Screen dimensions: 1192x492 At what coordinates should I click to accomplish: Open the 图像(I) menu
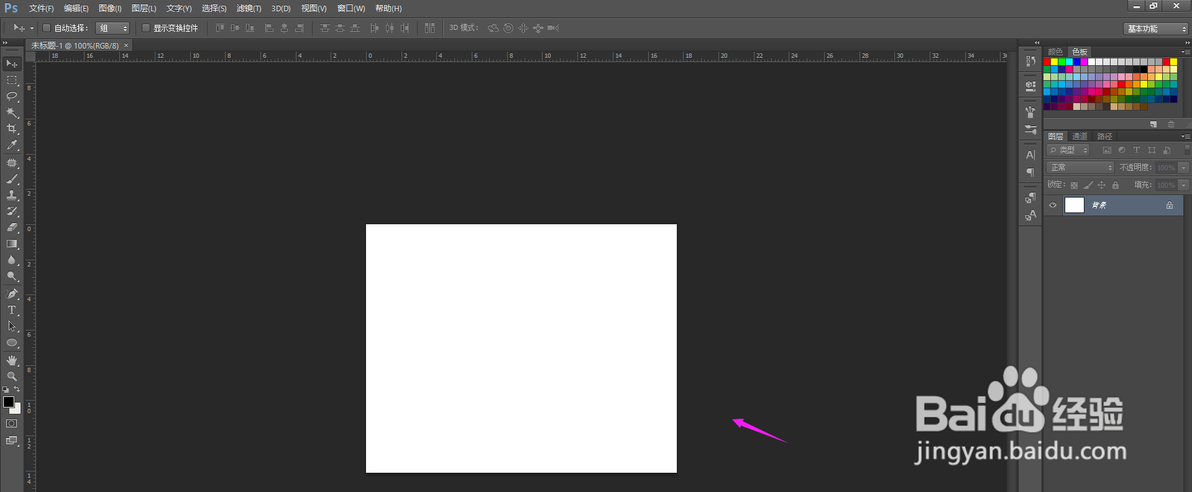pos(110,9)
